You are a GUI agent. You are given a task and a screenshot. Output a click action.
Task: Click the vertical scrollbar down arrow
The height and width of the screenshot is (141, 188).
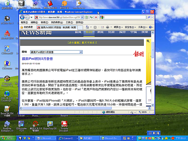pyautogui.click(x=153, y=105)
